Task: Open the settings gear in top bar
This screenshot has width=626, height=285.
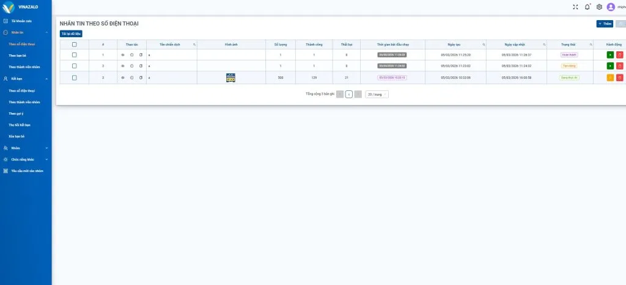Action: click(x=599, y=7)
